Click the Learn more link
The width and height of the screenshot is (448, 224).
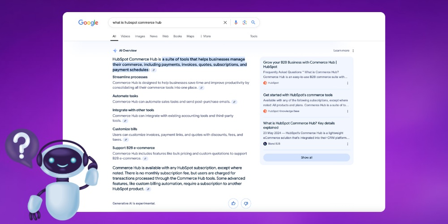coord(341,51)
